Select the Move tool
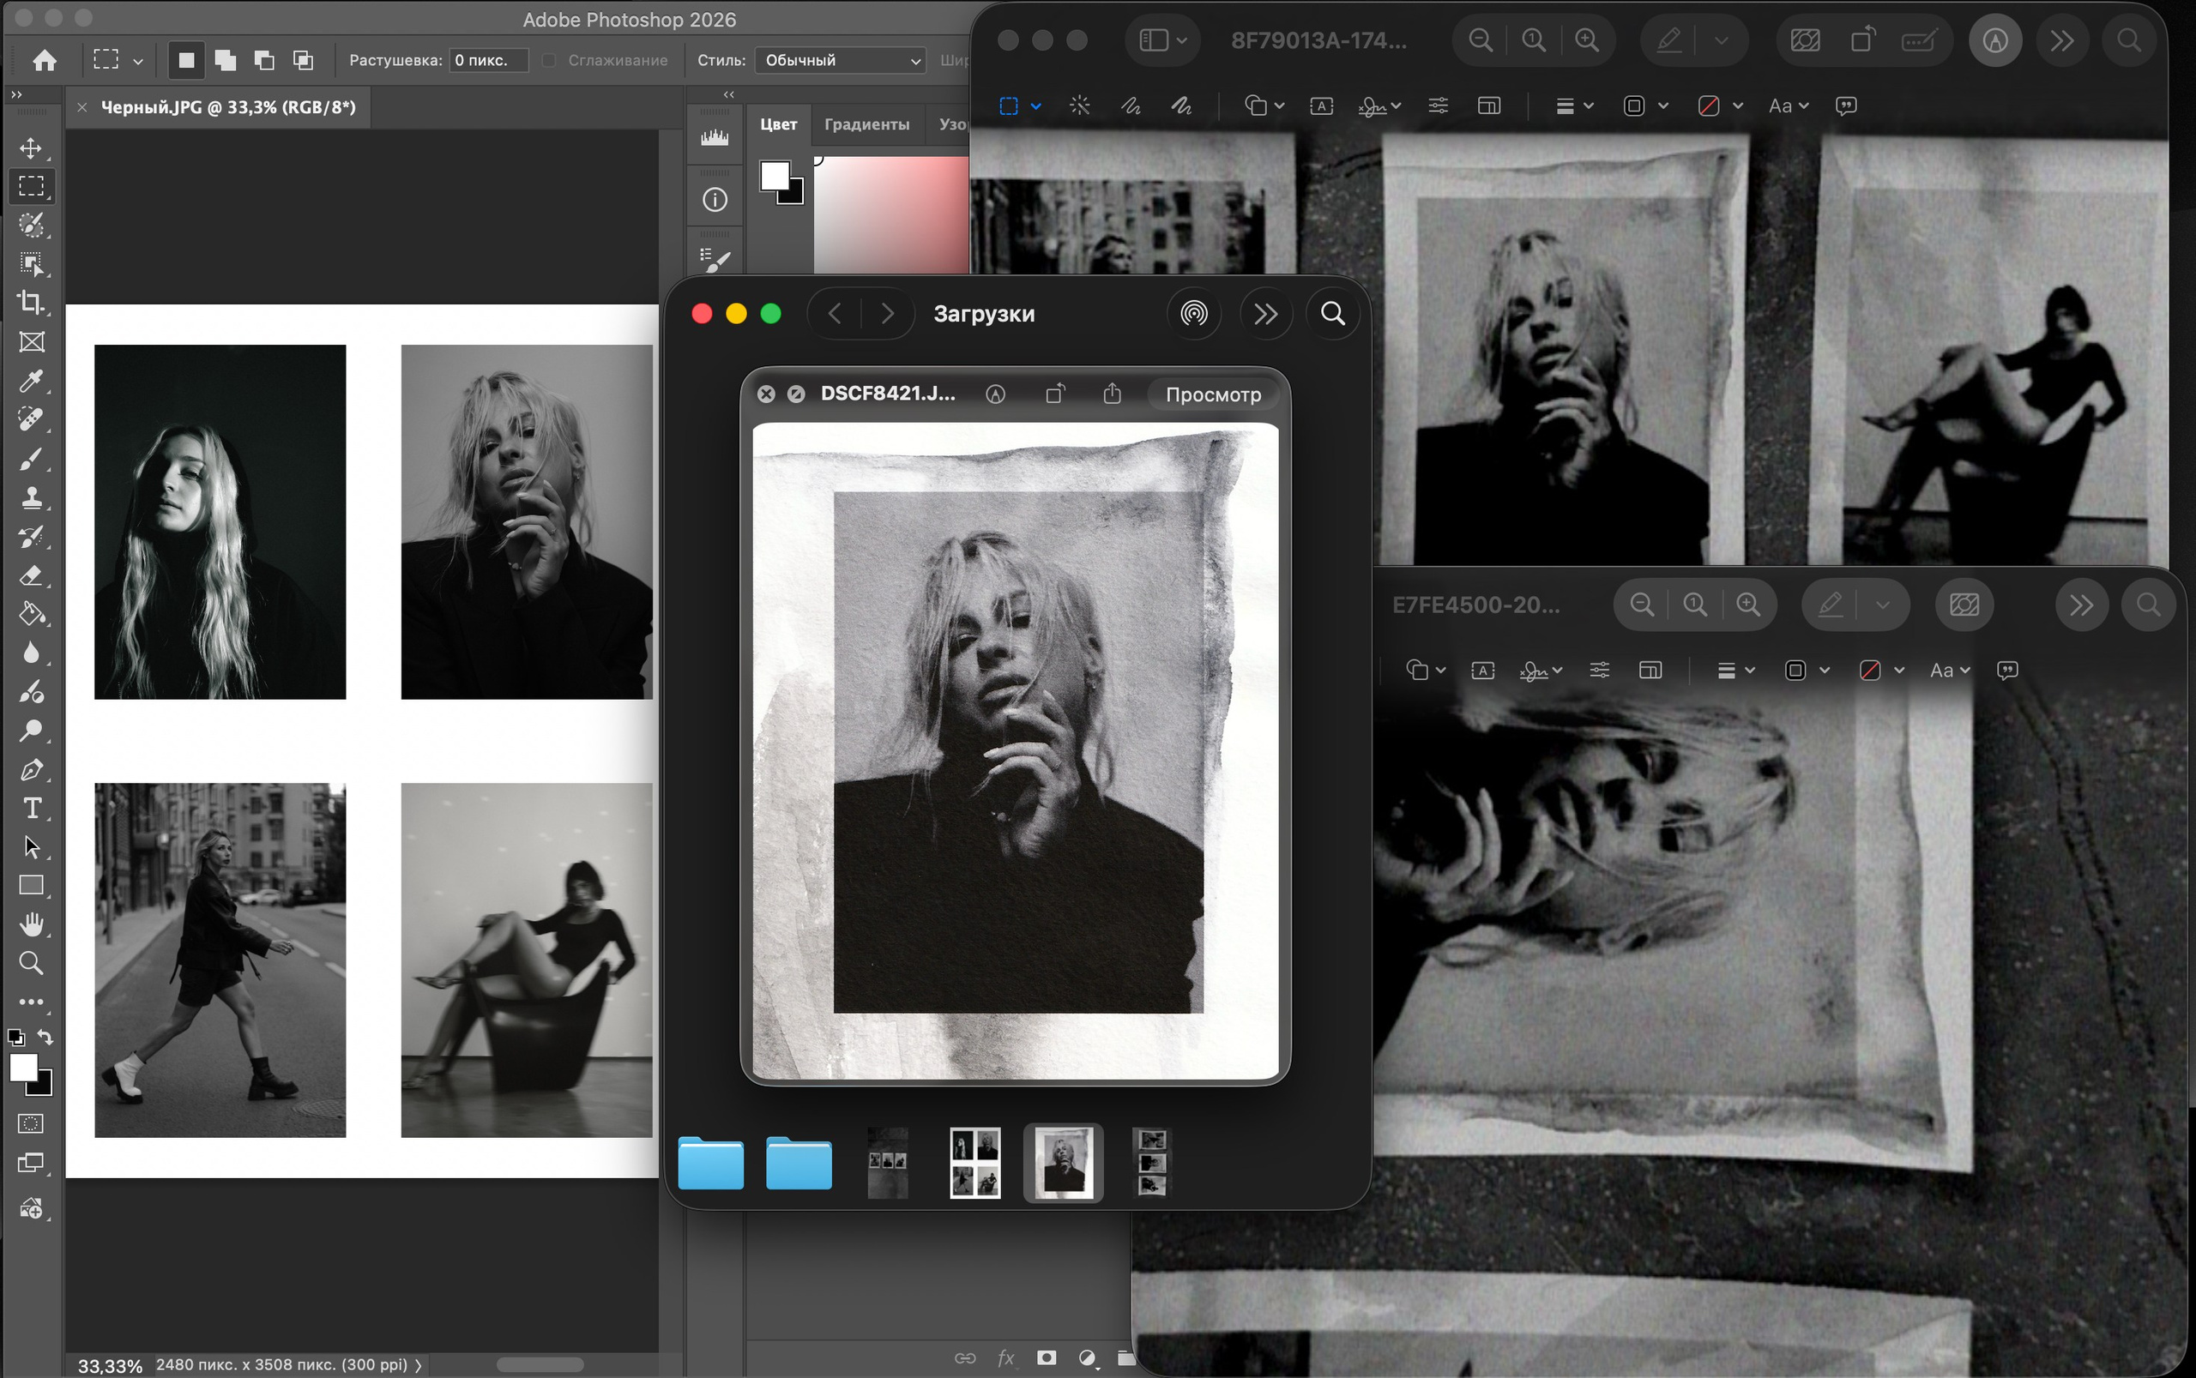This screenshot has width=2196, height=1378. click(31, 148)
